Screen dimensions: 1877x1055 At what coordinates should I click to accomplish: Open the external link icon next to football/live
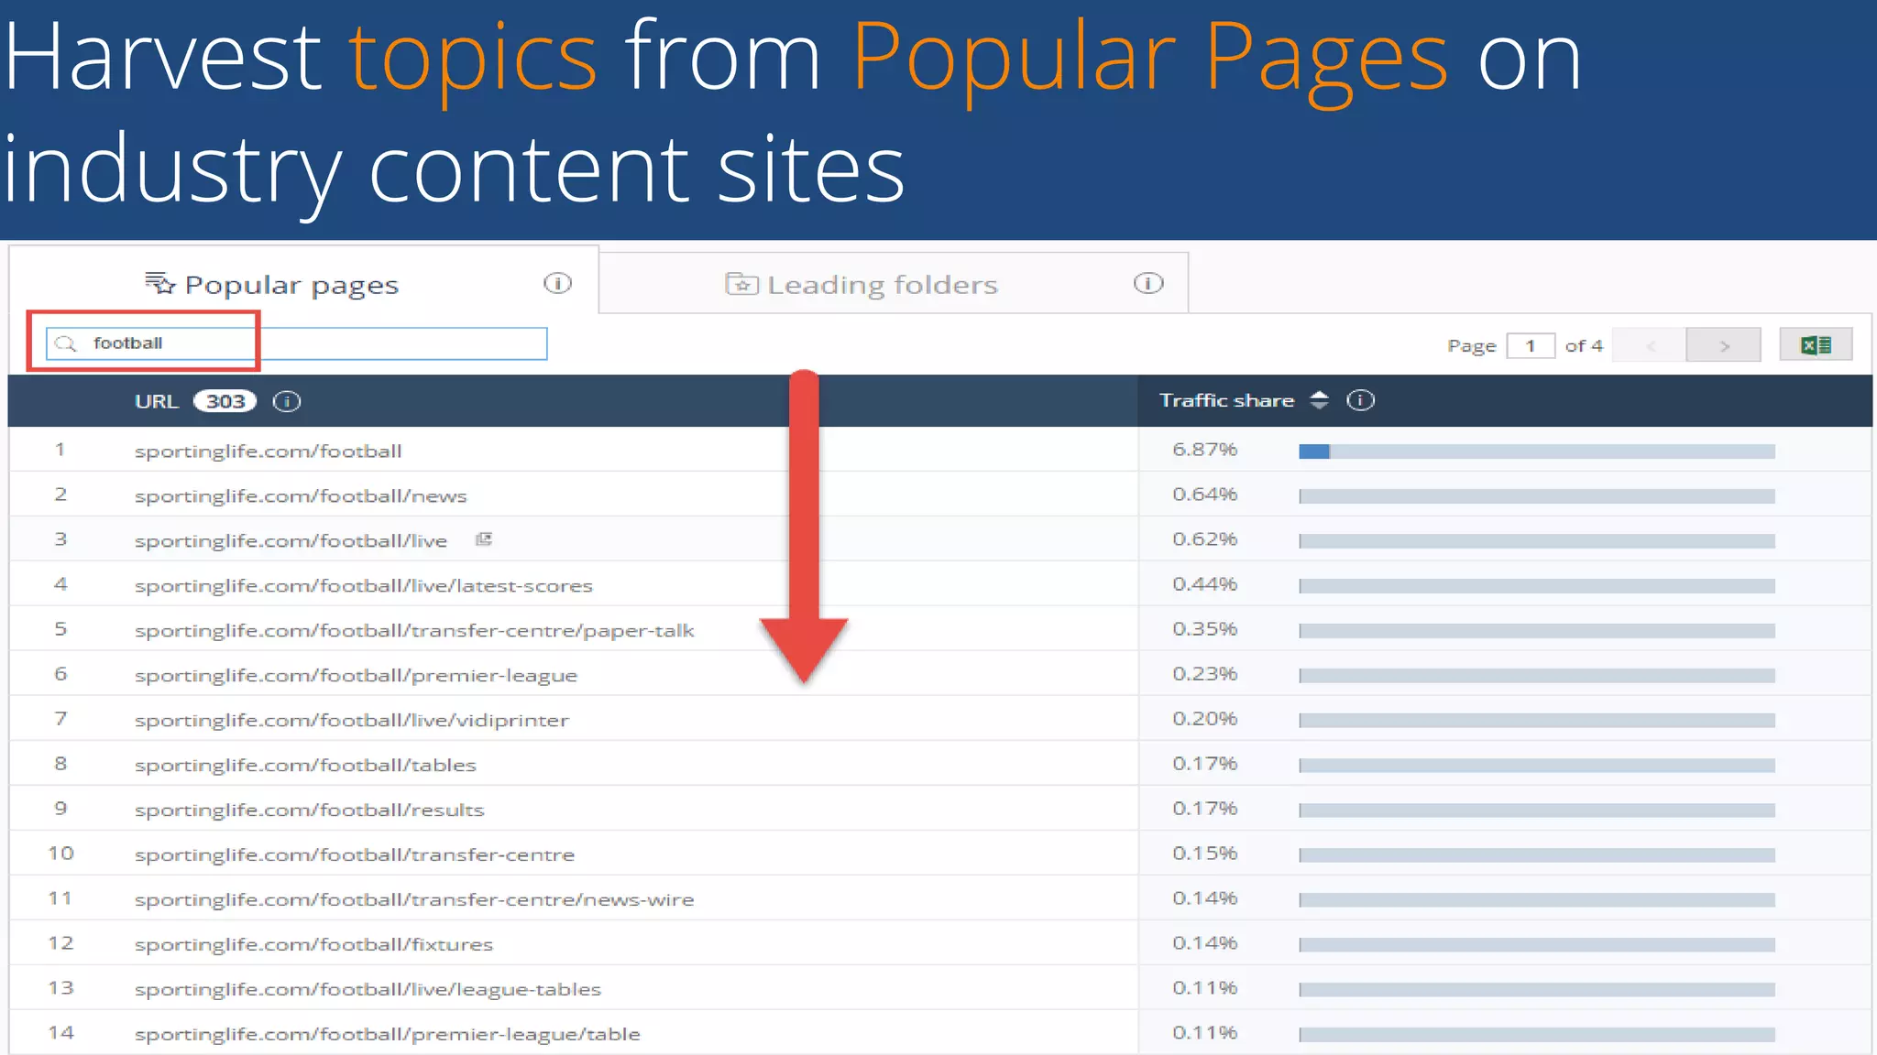click(484, 539)
